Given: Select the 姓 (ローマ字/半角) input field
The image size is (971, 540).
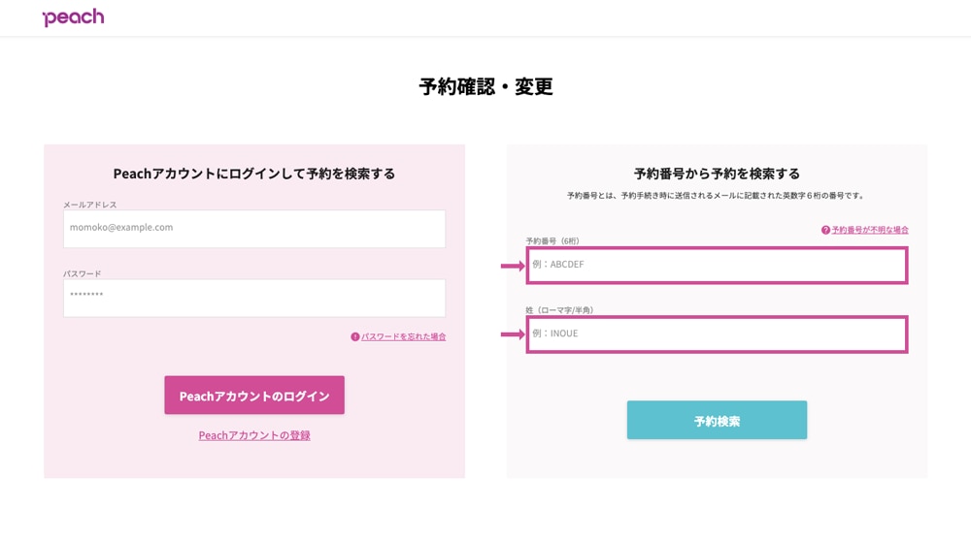Looking at the screenshot, I should coord(718,334).
